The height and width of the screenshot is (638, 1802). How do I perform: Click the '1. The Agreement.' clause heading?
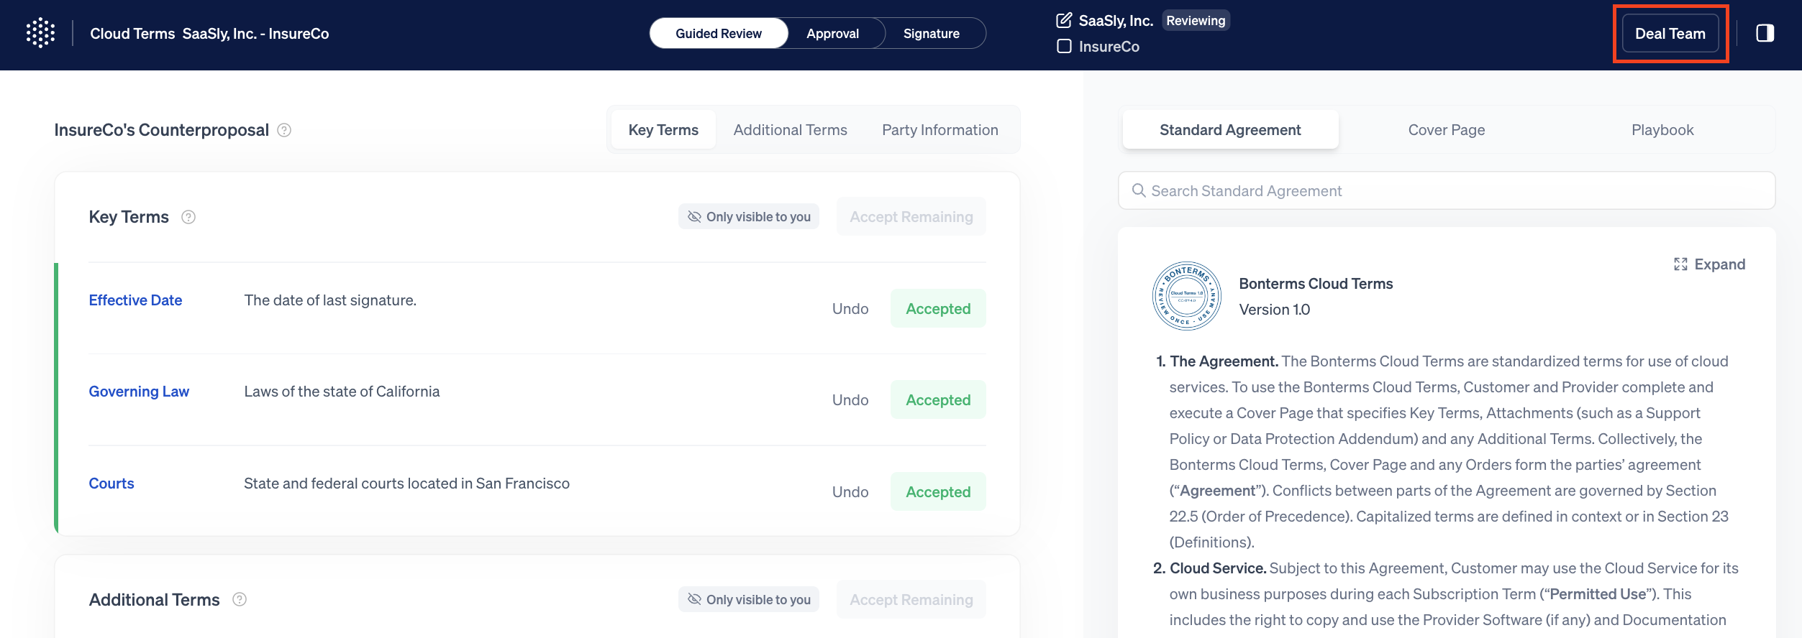(x=1216, y=361)
